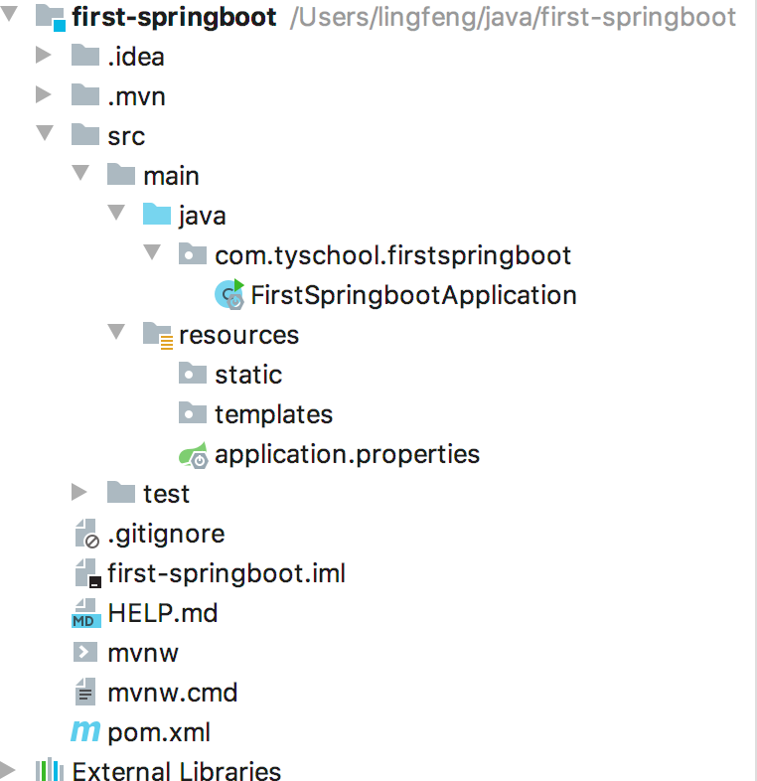Select the templates folder

pos(273,414)
